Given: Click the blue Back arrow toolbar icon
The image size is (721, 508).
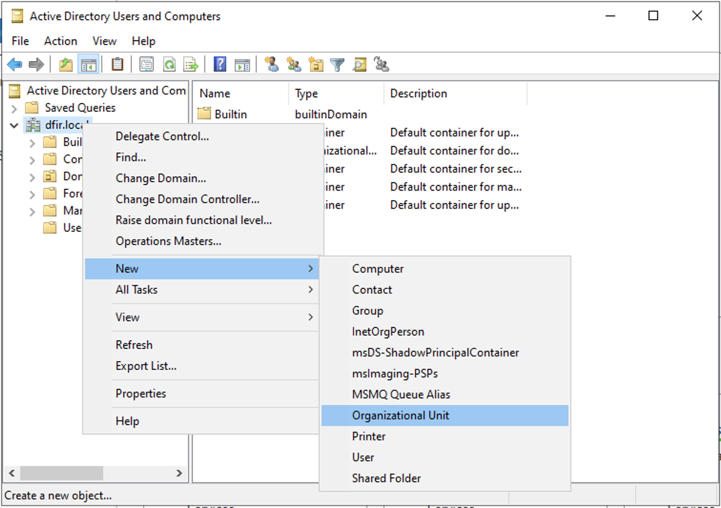Looking at the screenshot, I should coord(15,64).
